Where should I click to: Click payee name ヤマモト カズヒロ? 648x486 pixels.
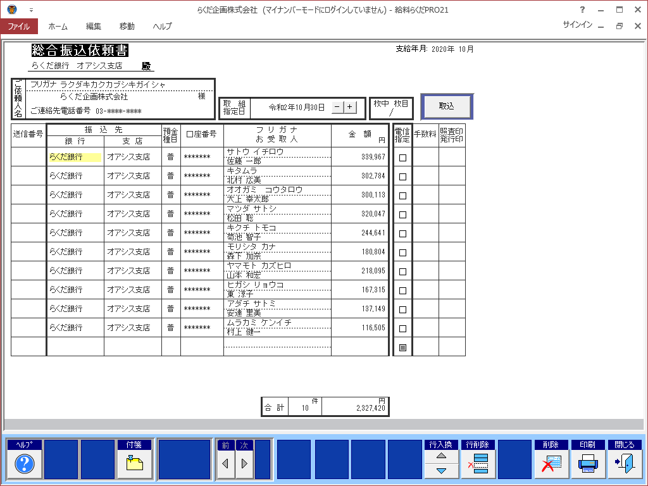(x=259, y=266)
